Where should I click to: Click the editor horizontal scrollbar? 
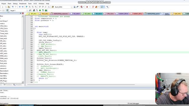point(81,85)
